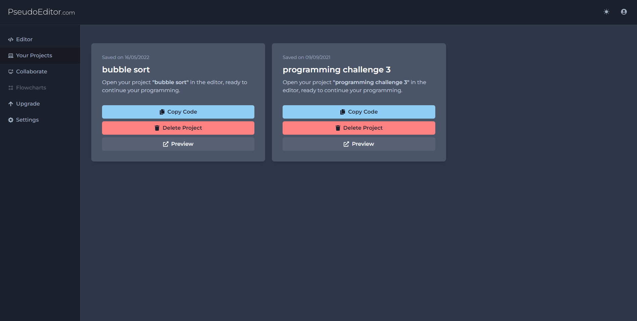Copy code for bubble sort project
This screenshot has width=637, height=321.
click(178, 112)
